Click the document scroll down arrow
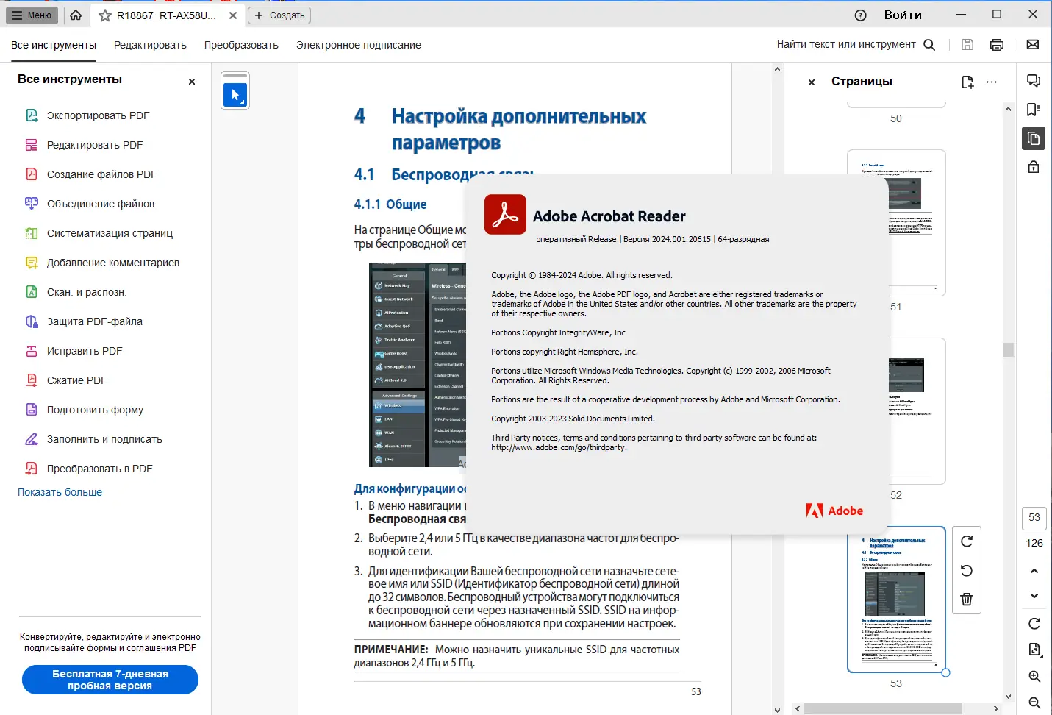Screen dimensions: 1052x715 click(777, 710)
